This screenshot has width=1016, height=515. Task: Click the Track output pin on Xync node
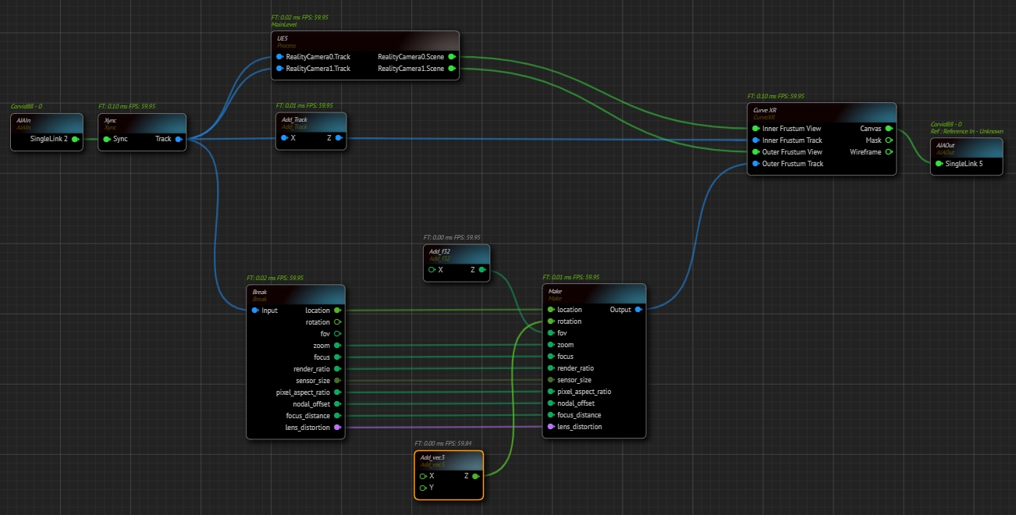(x=179, y=139)
